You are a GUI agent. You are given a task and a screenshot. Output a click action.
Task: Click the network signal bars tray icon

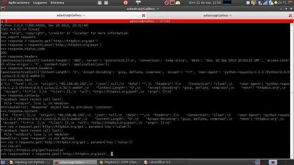pos(265,3)
